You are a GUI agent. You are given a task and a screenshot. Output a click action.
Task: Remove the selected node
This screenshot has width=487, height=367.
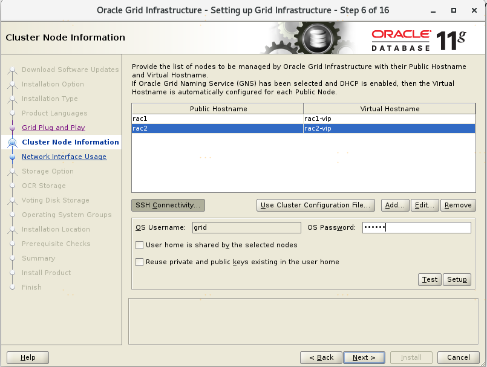(x=458, y=205)
